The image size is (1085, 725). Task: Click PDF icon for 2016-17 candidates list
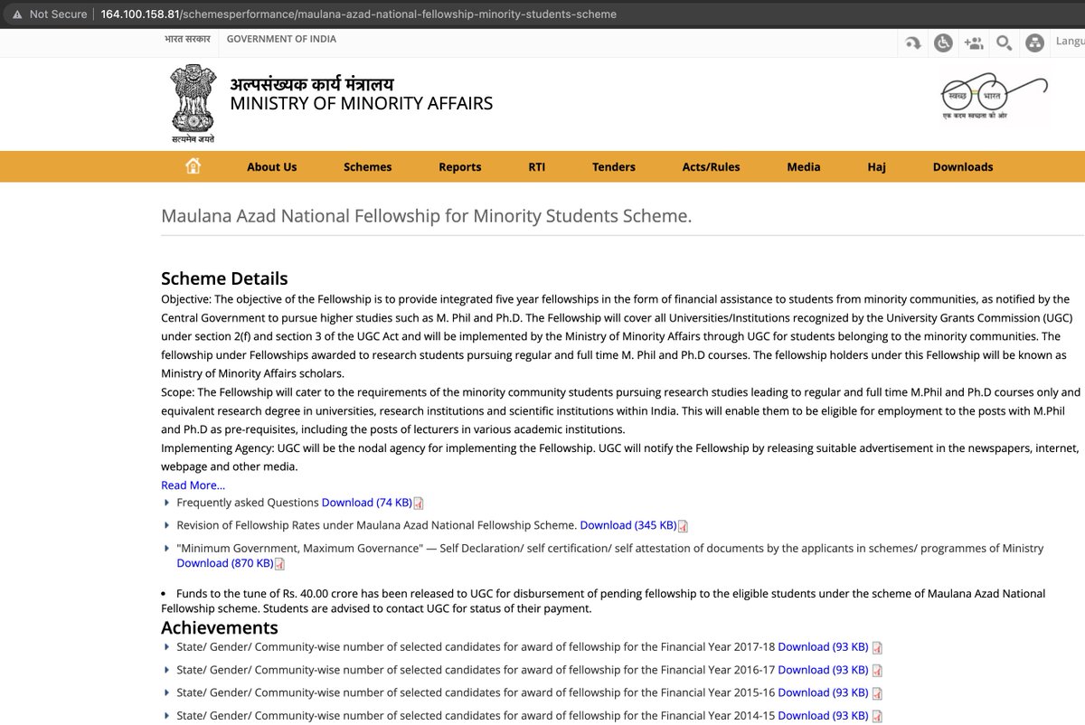tap(877, 671)
